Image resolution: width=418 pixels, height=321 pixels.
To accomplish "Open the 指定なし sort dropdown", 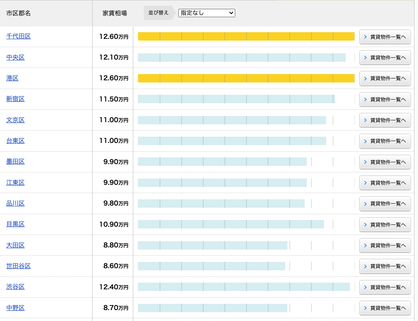I will pyautogui.click(x=207, y=13).
